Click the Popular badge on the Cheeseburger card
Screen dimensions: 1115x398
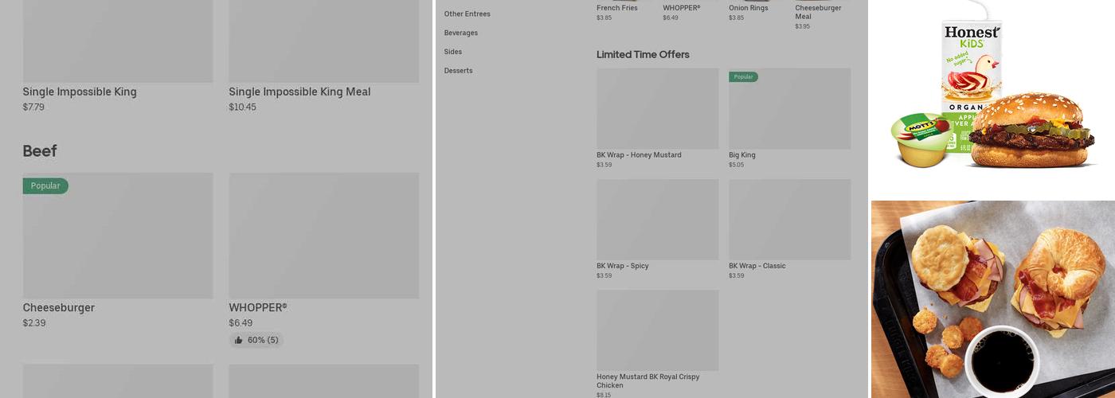pos(45,185)
